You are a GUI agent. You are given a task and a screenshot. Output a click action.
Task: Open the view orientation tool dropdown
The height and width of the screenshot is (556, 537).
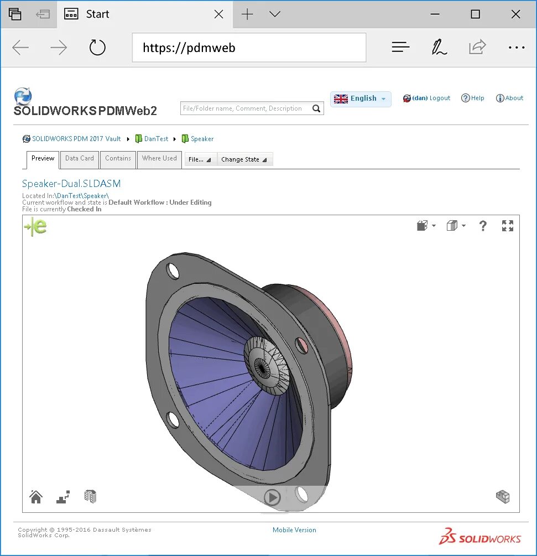point(426,226)
